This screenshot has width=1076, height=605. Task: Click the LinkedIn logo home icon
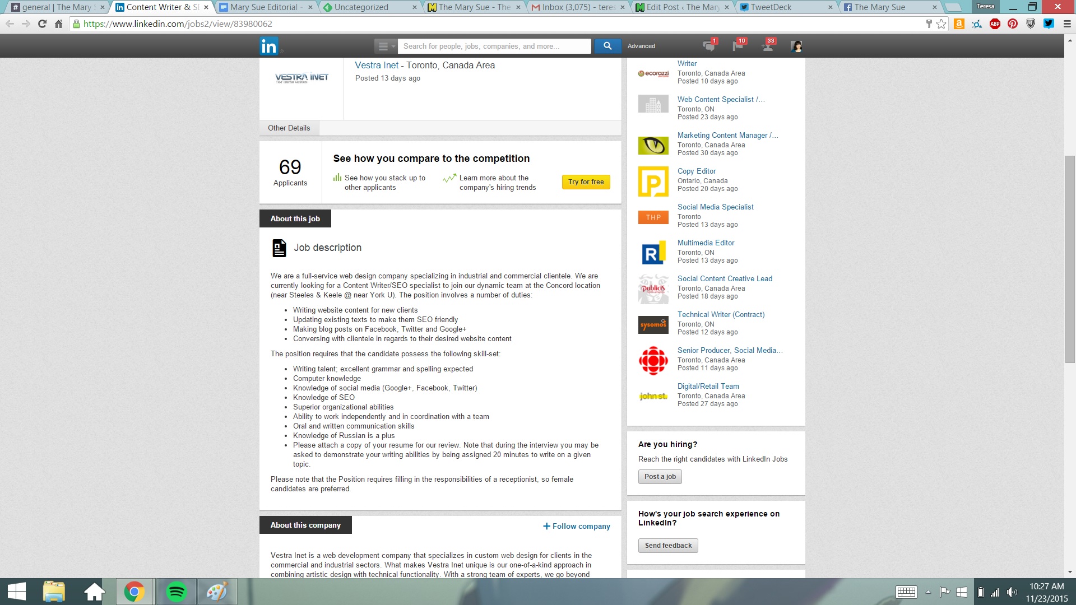click(269, 46)
